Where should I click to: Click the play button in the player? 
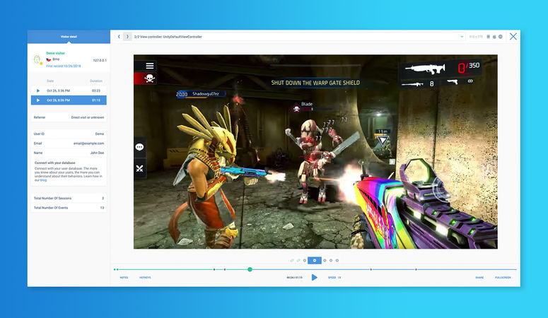(314, 278)
